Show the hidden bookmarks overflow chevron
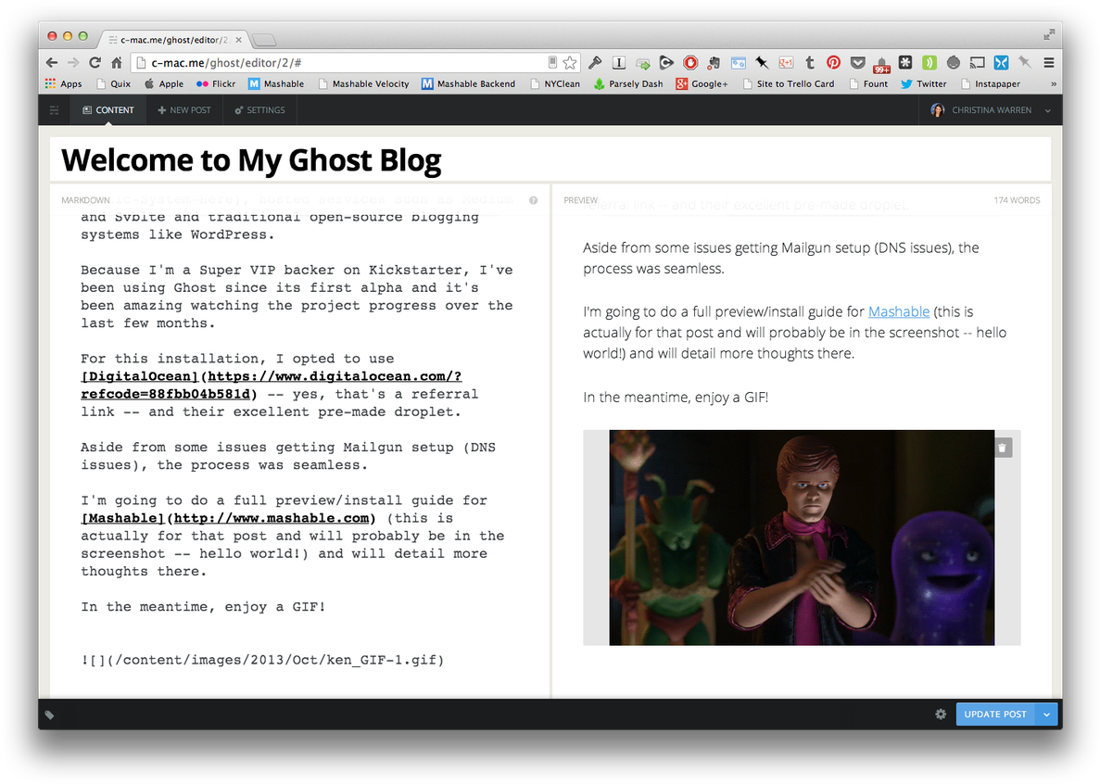This screenshot has height=784, width=1100. click(x=1053, y=84)
